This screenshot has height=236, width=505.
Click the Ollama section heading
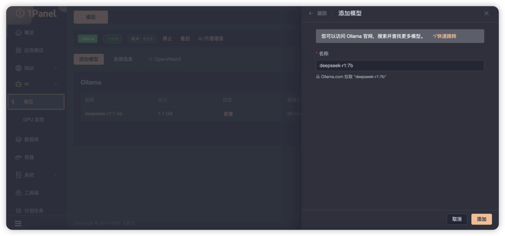click(91, 82)
